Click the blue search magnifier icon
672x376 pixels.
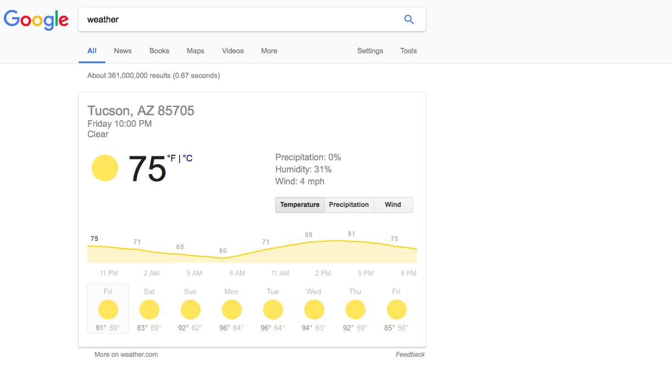(409, 19)
